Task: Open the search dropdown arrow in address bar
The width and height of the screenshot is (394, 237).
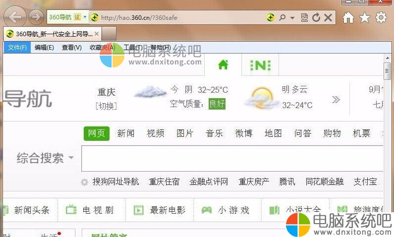Action: click(x=292, y=18)
